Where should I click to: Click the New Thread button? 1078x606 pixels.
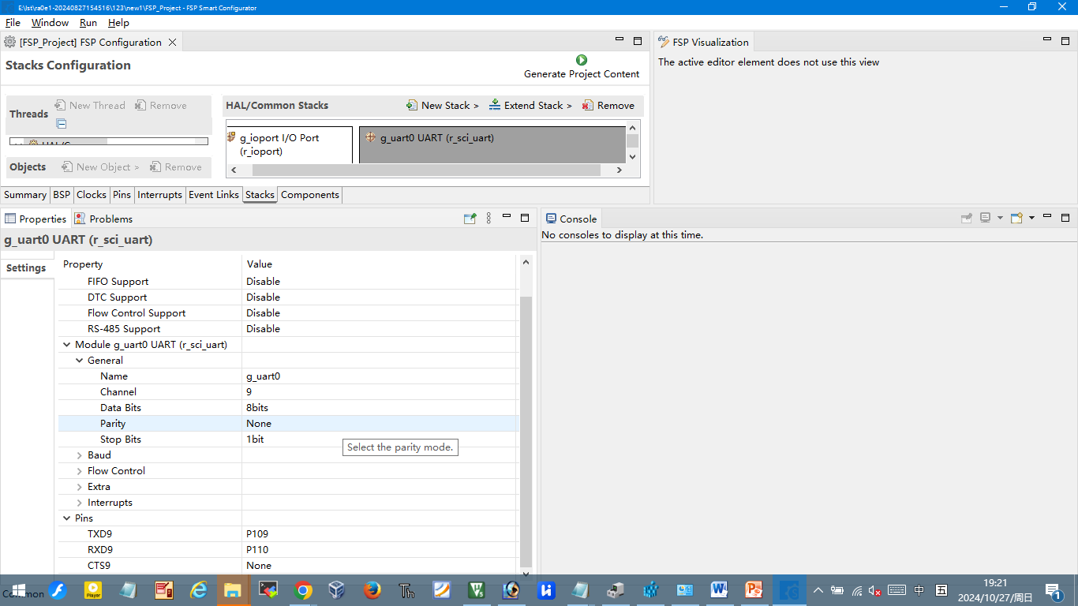pos(90,105)
